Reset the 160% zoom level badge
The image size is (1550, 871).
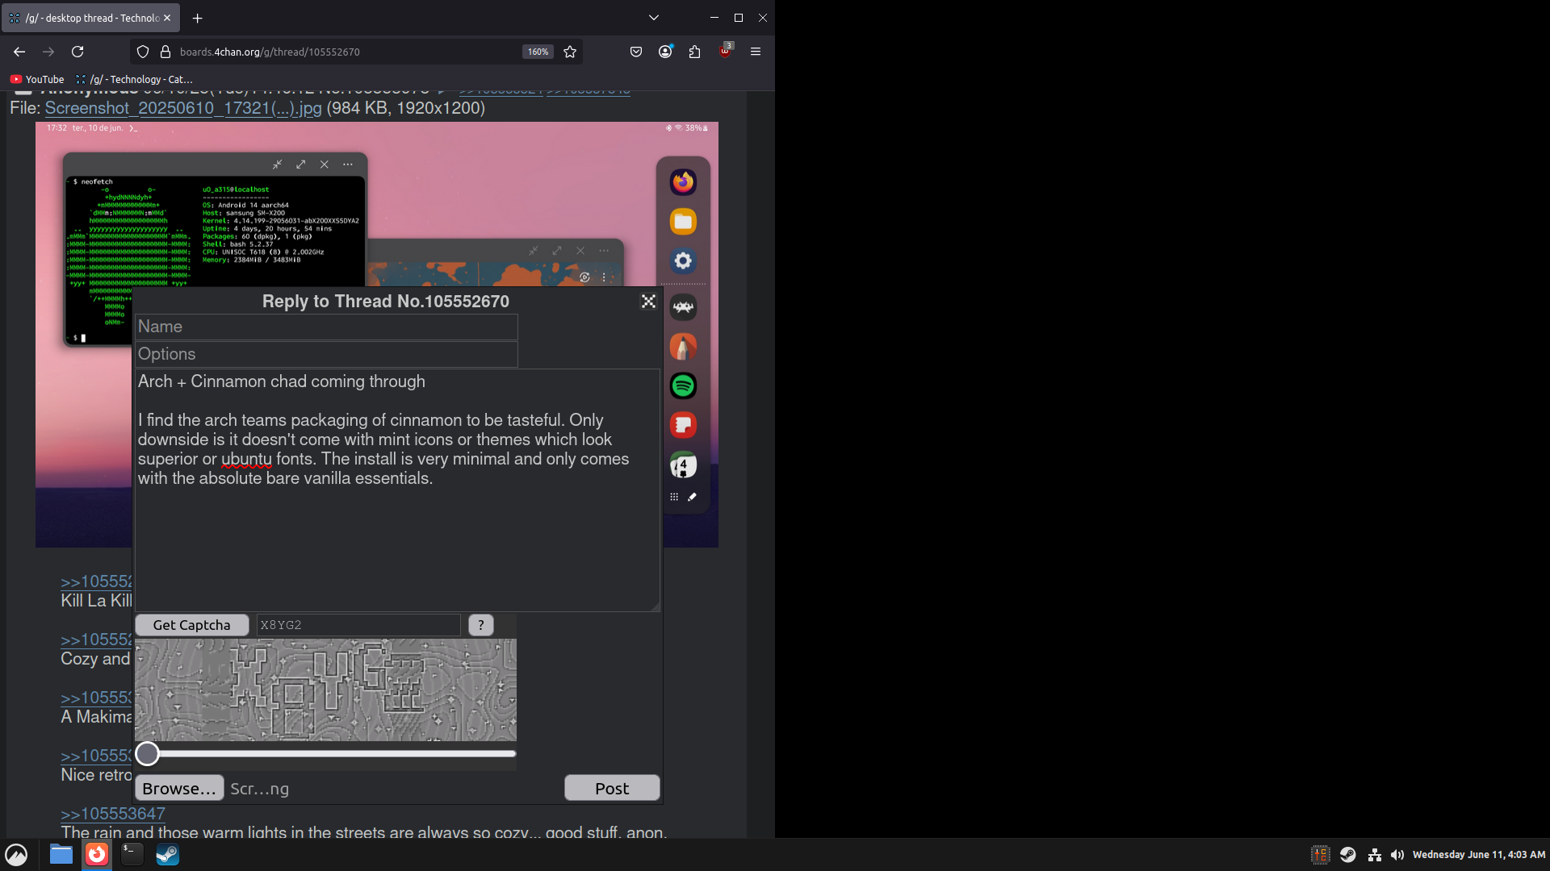coord(538,52)
